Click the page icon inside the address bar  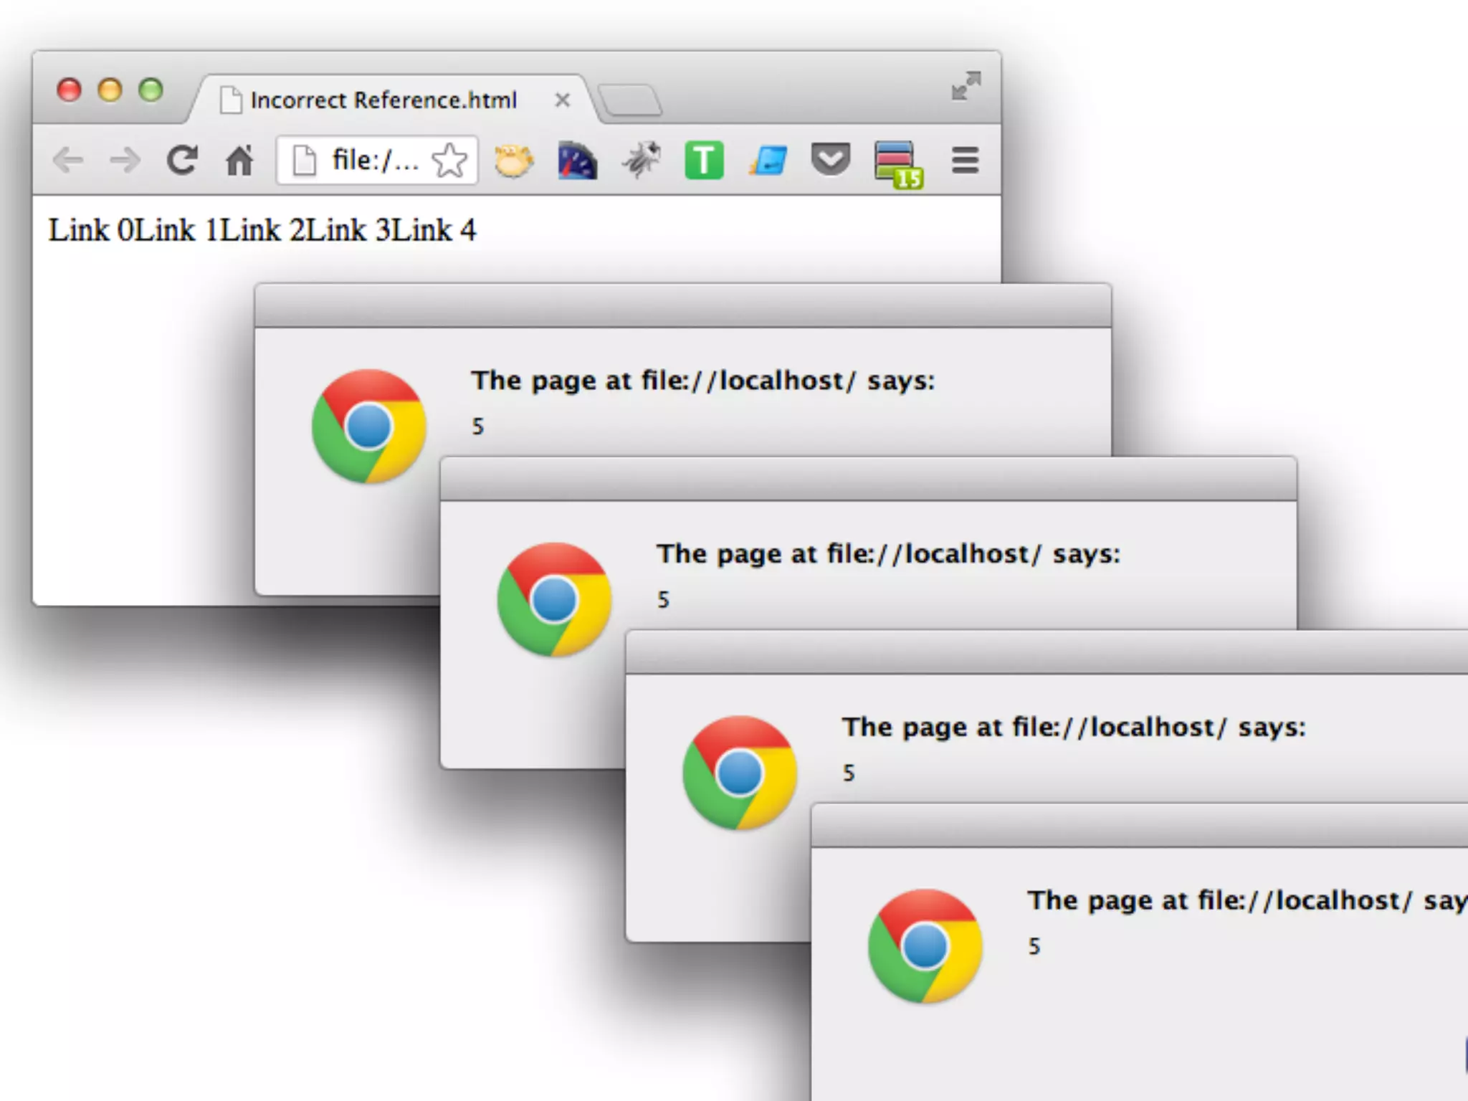point(305,160)
